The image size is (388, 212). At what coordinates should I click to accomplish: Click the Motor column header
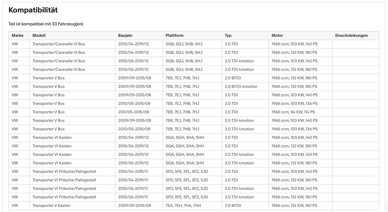click(x=277, y=35)
